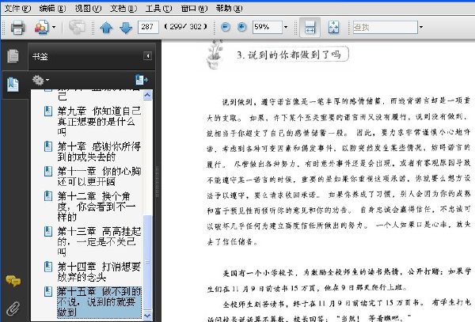Click the page number field showing 287

(x=148, y=27)
